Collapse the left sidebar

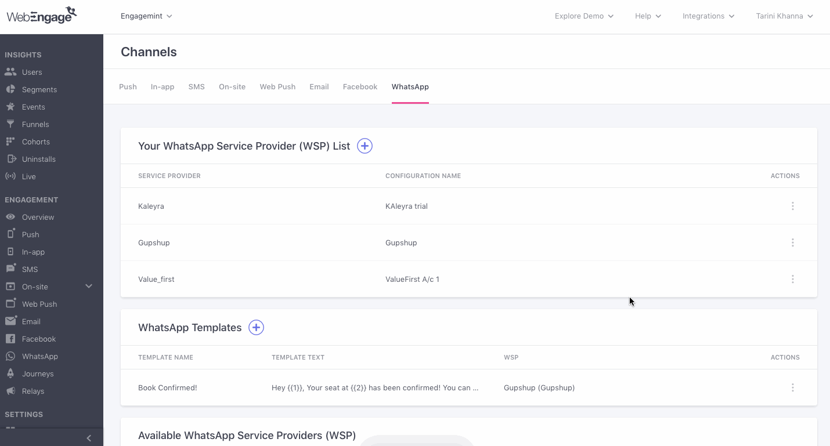(89, 438)
